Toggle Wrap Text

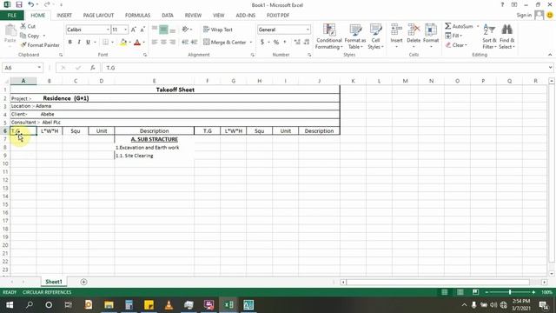(x=218, y=30)
